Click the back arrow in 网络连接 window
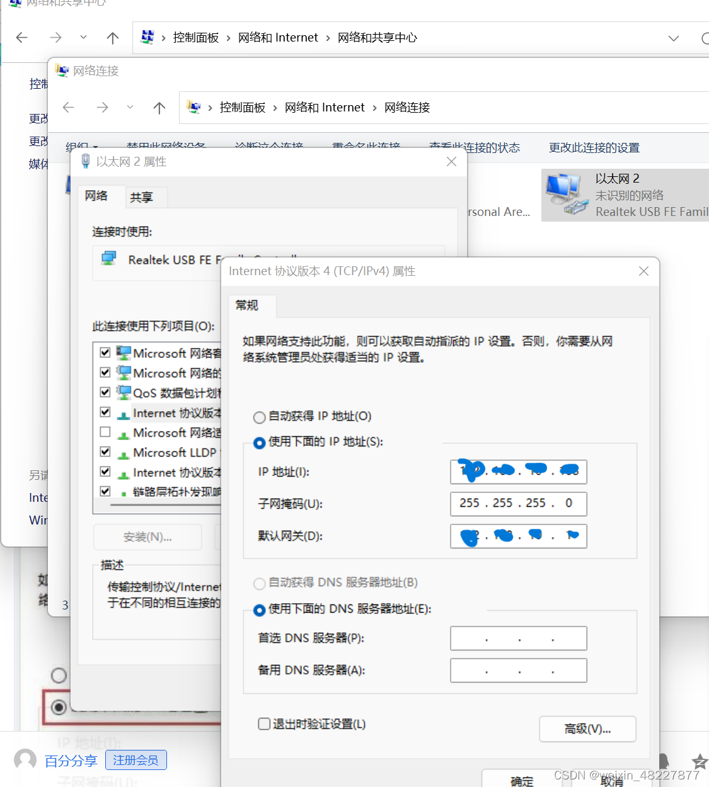This screenshot has width=709, height=787. tap(68, 107)
